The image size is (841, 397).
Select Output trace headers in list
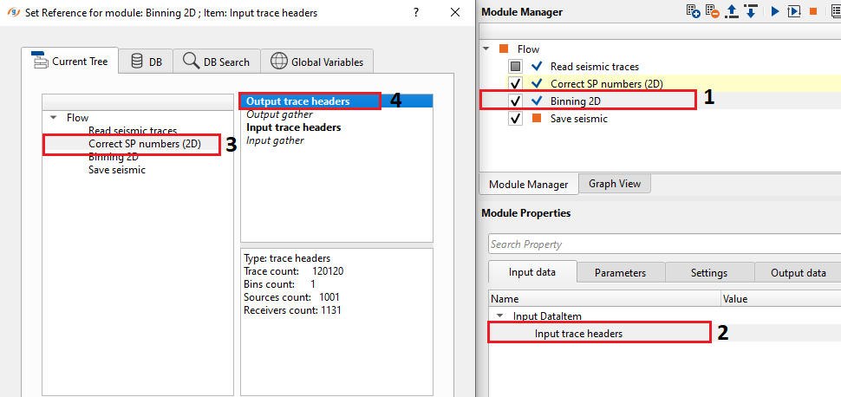pyautogui.click(x=298, y=101)
